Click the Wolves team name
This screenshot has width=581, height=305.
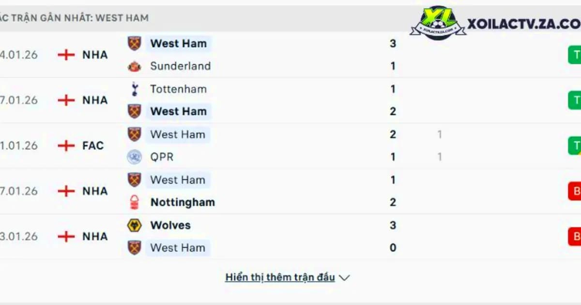pos(170,225)
